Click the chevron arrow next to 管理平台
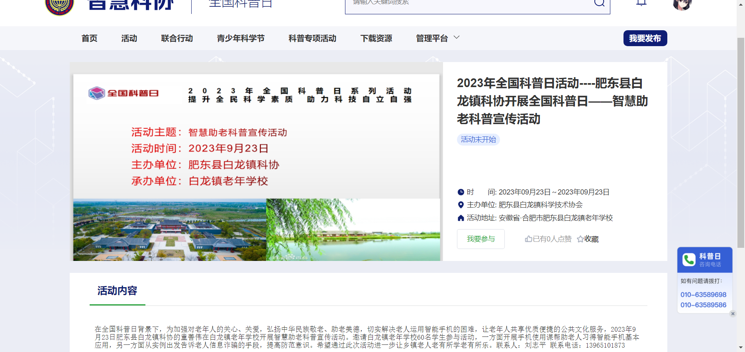The width and height of the screenshot is (745, 352). click(457, 37)
